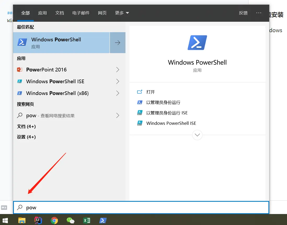Click the 反馈 button
Image resolution: width=287 pixels, height=225 pixels.
(x=243, y=13)
